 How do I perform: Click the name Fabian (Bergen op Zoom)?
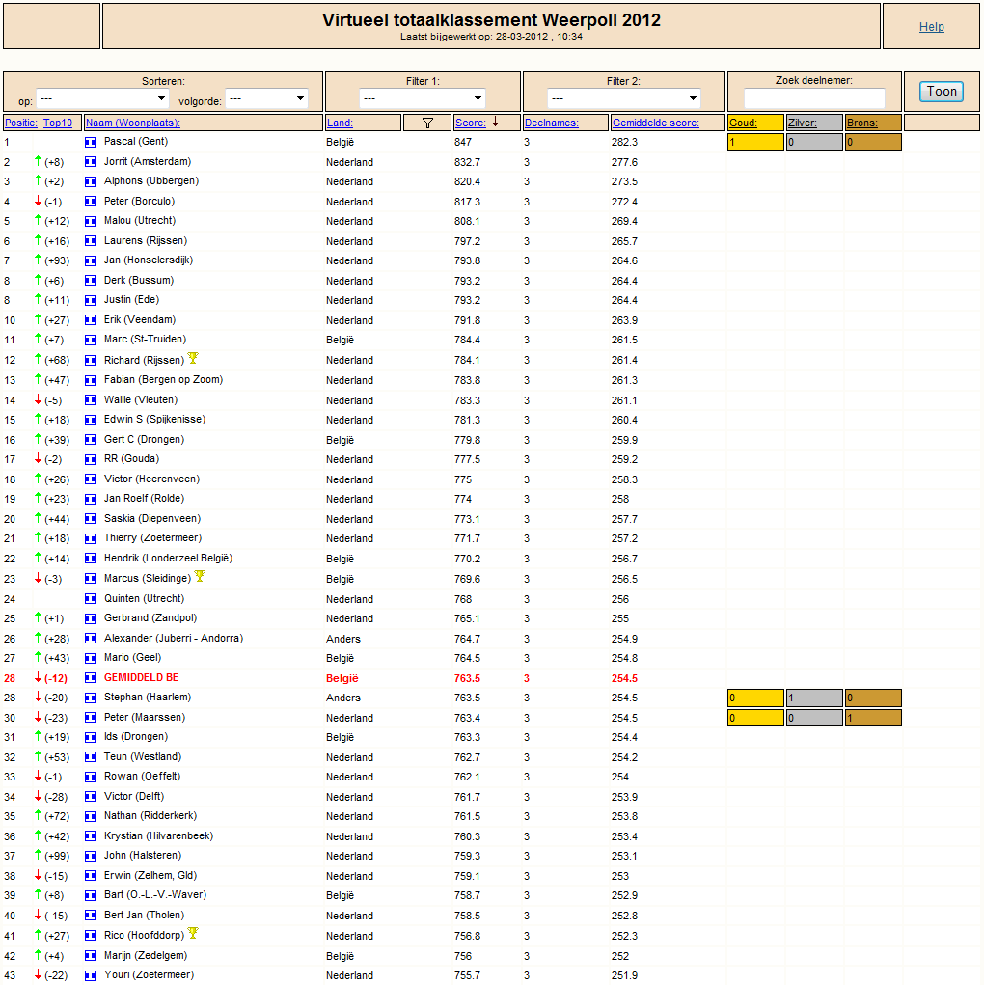[x=163, y=380]
